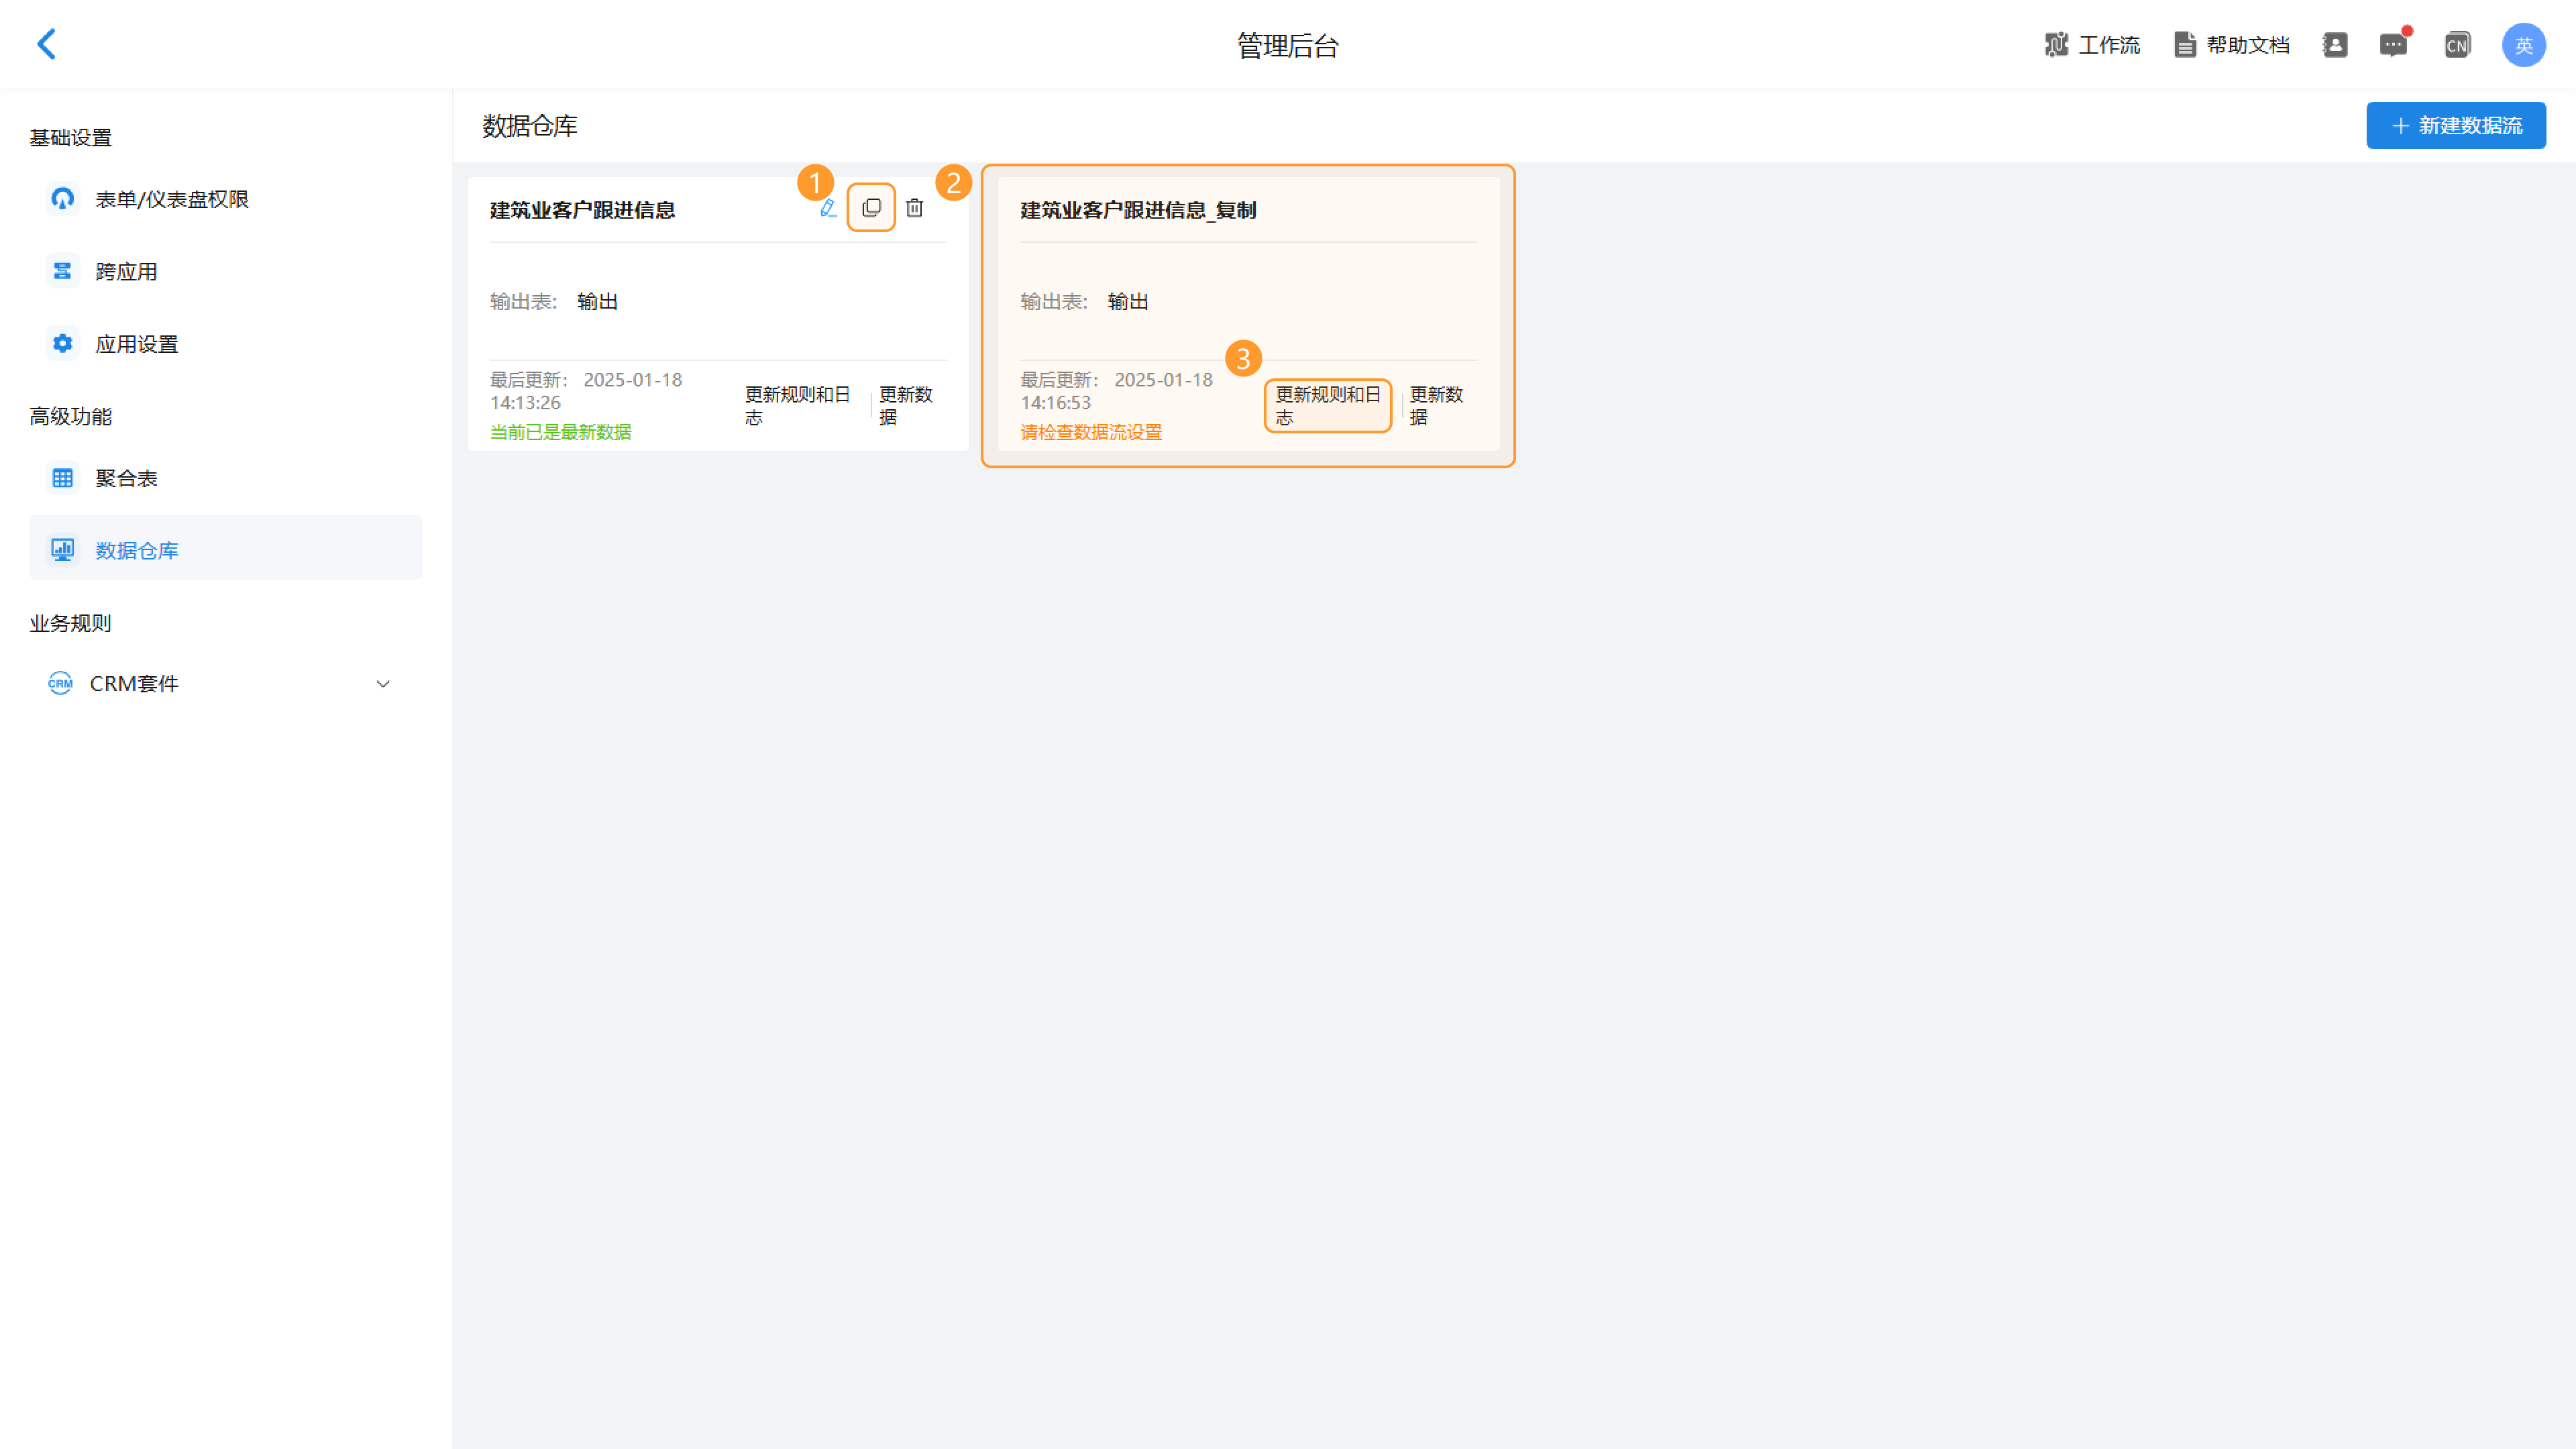Image resolution: width=2576 pixels, height=1449 pixels.
Task: Expand the CRM套件 chevron
Action: pos(383,684)
